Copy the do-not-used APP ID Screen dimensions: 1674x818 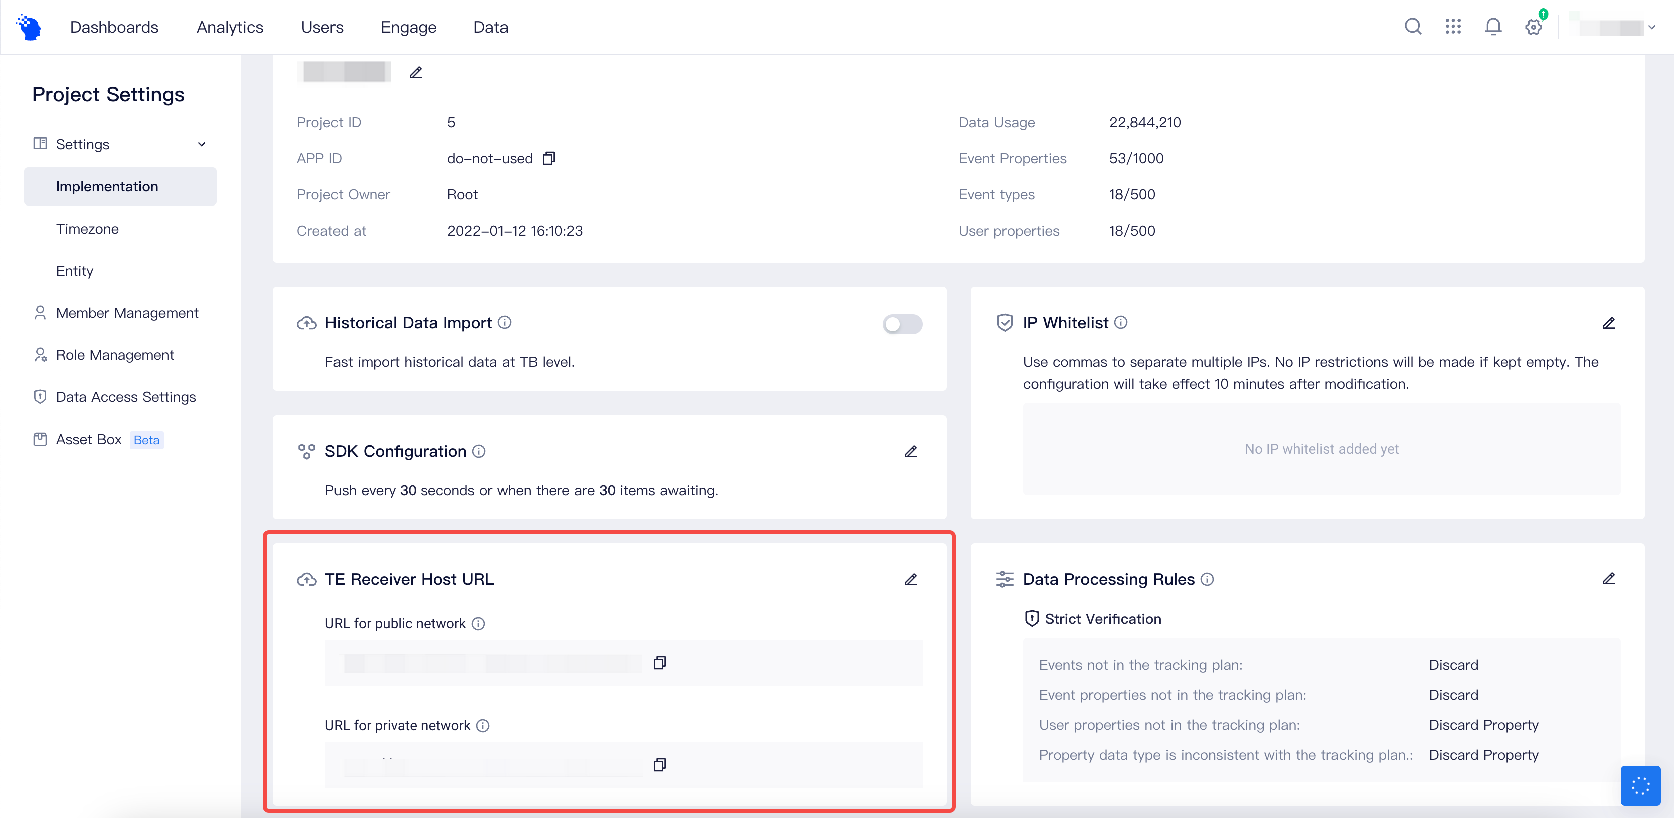point(549,158)
